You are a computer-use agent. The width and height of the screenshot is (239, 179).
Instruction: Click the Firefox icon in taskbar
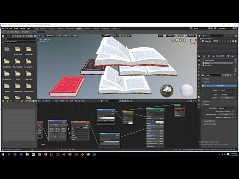45,154
